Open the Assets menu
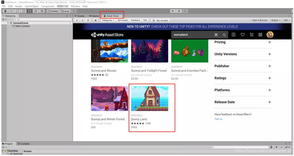 click(19, 6)
